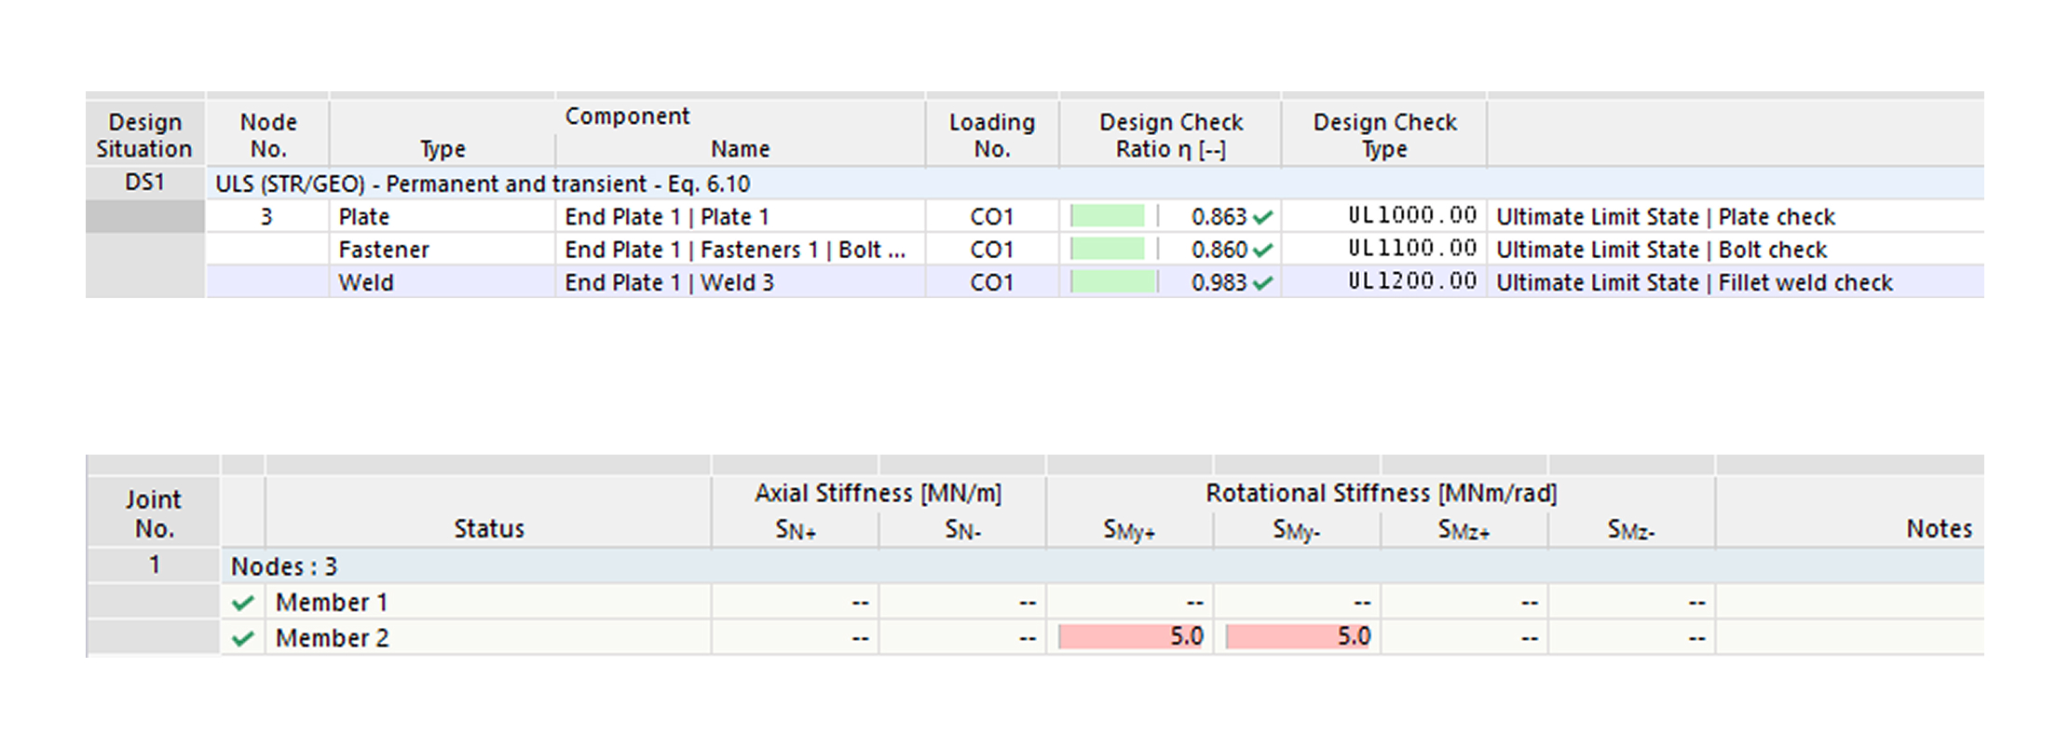The width and height of the screenshot is (2070, 749).
Task: Click the Notes column header
Action: 1938,528
